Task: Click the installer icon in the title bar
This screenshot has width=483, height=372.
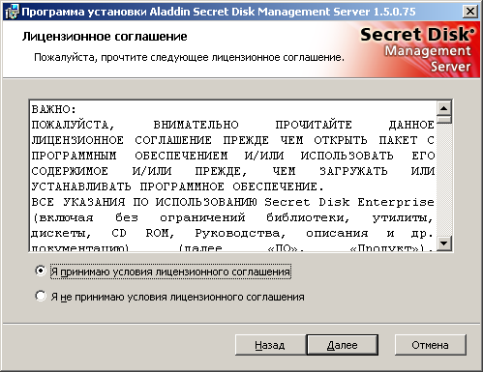Action: click(12, 12)
